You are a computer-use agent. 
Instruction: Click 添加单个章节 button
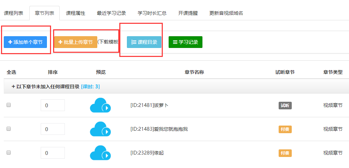pyautogui.click(x=26, y=42)
